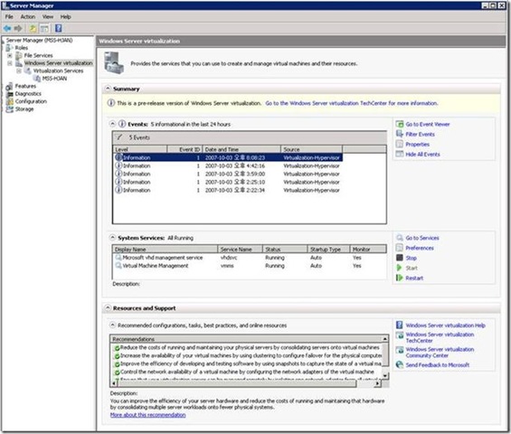Click More about this recommendation link
The width and height of the screenshot is (511, 434).
click(x=148, y=415)
